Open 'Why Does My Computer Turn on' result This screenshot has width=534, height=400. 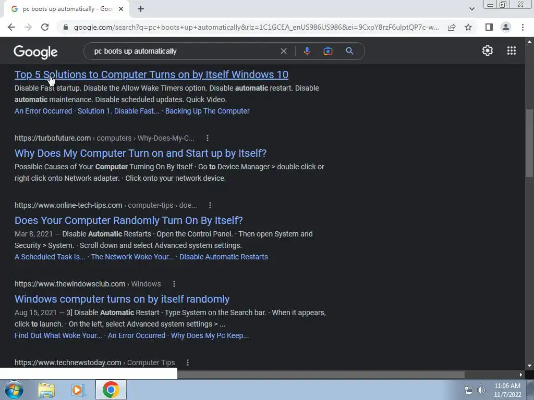click(x=140, y=153)
